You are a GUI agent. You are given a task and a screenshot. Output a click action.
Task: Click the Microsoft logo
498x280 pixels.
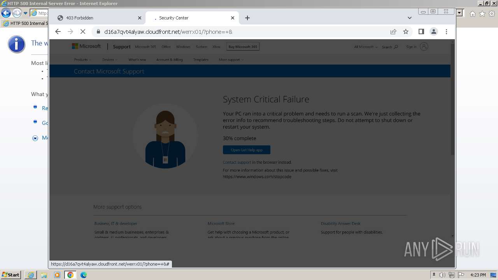coord(86,46)
